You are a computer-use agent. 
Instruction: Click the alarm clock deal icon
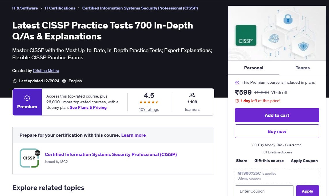tap(237, 101)
